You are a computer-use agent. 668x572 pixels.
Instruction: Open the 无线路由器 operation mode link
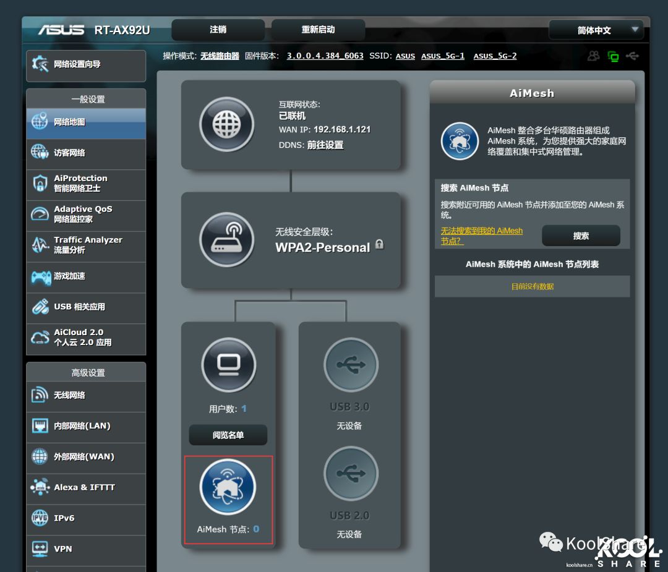point(220,56)
